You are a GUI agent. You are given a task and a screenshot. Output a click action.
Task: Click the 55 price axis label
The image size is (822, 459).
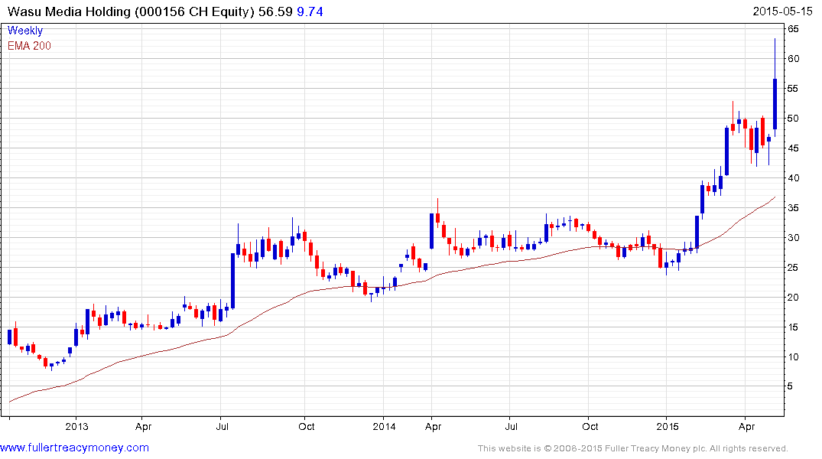point(793,89)
